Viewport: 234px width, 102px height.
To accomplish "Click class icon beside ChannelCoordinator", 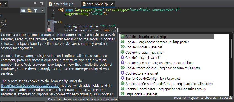I will pyautogui.click(x=122, y=89).
